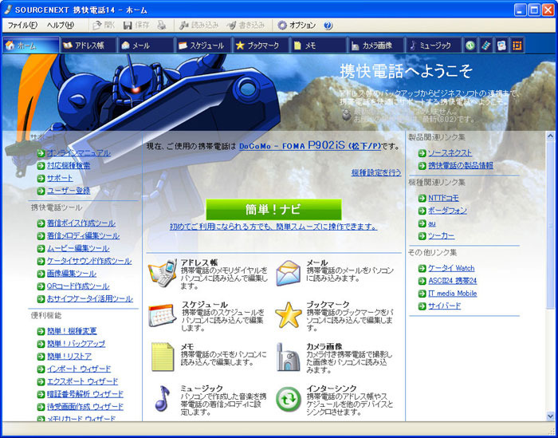The width and height of the screenshot is (558, 438).
Task: Launch the ケータイサウンド作成ツール link
Action: click(89, 261)
